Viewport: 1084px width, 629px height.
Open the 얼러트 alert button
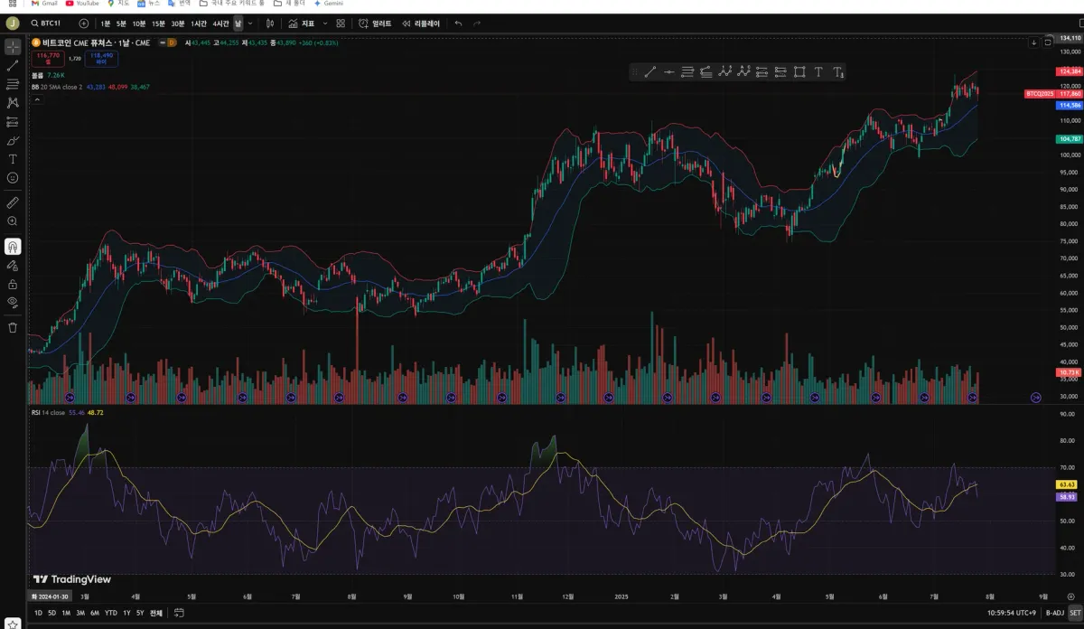(x=376, y=23)
